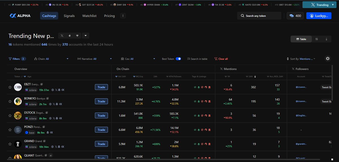Select the trophy icon beside Trending title
Screen dimensions: 339x162
click(77, 36)
